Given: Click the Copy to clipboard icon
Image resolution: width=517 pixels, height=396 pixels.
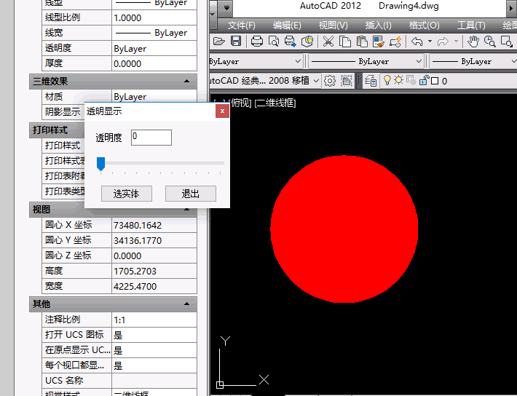Looking at the screenshot, I should click(345, 41).
